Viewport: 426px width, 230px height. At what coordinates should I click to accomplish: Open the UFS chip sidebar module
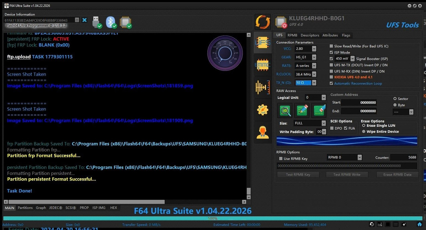pos(263,42)
